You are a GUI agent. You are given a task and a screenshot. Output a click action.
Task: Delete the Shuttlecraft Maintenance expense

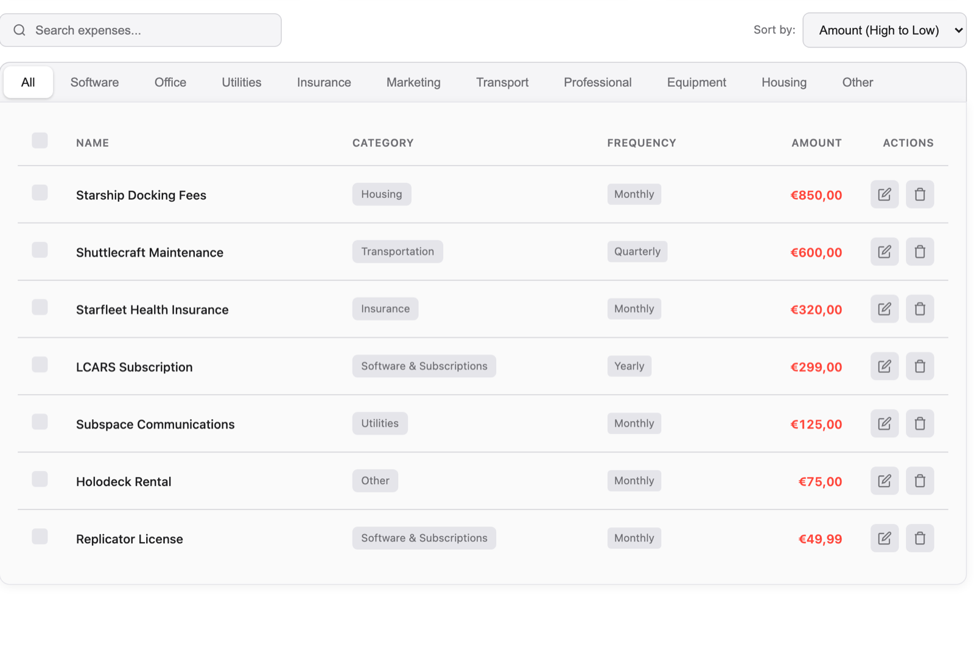(x=919, y=252)
